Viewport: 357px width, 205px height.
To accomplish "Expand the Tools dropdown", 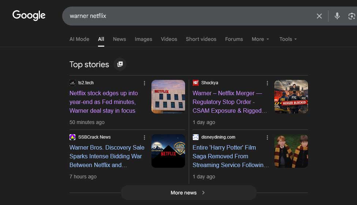I will pyautogui.click(x=288, y=39).
